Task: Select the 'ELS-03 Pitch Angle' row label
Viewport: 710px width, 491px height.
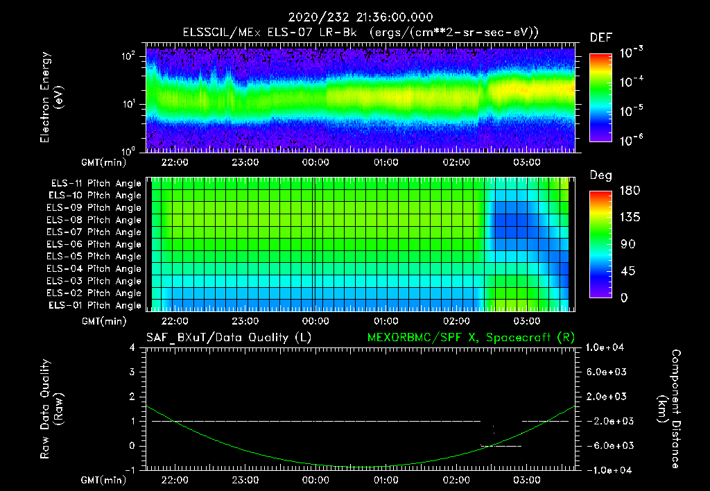Action: click(x=94, y=281)
